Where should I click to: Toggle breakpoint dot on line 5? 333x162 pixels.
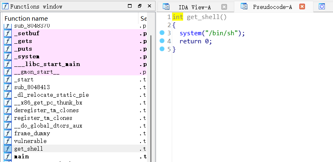tap(162, 49)
